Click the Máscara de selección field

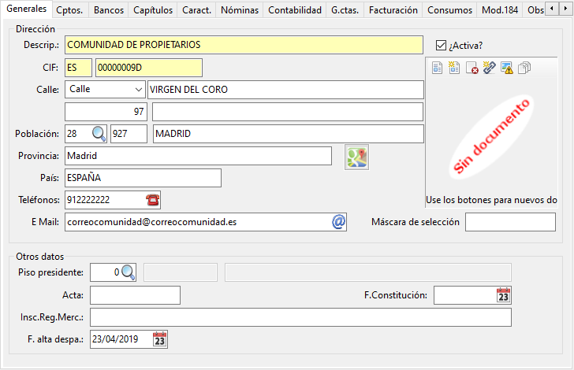(510, 222)
